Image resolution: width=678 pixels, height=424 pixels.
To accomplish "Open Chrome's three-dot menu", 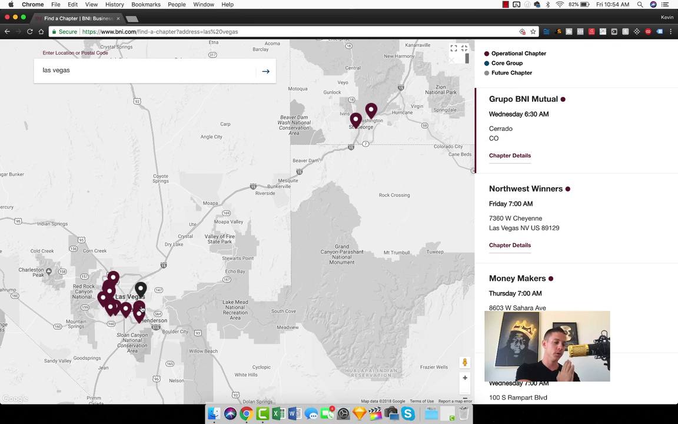I will pyautogui.click(x=671, y=32).
